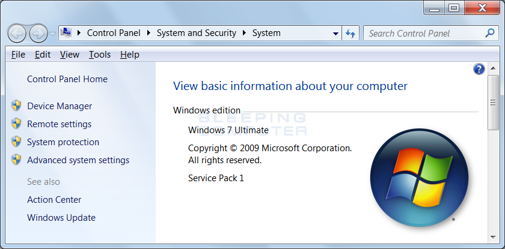
Task: Click the scrollbar down arrow
Action: coord(493,238)
